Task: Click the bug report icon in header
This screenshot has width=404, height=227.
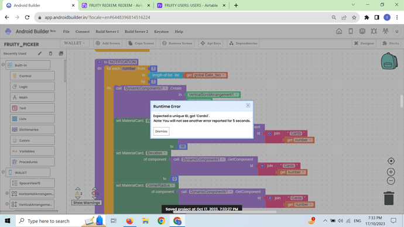Action: point(374,31)
